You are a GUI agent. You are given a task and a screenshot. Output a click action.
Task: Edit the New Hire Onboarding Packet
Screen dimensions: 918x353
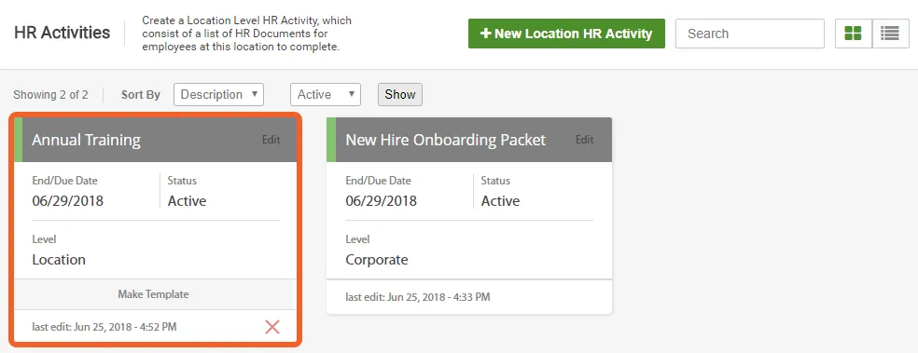pyautogui.click(x=584, y=140)
